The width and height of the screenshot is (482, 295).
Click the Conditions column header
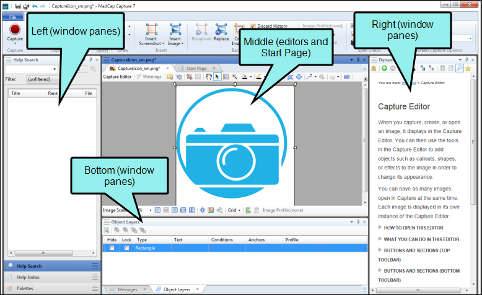(227, 240)
